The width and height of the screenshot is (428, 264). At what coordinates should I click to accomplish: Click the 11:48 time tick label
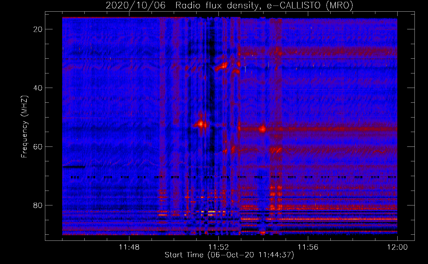point(129,247)
